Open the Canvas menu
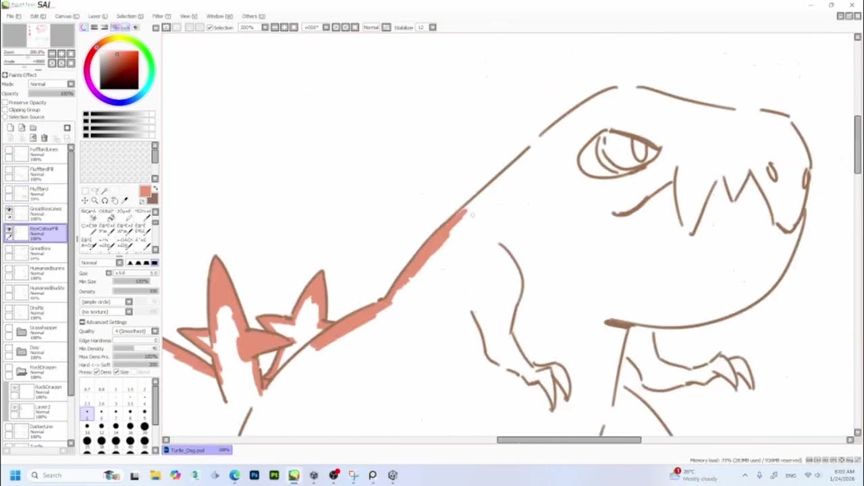The image size is (864, 486). coord(65,16)
